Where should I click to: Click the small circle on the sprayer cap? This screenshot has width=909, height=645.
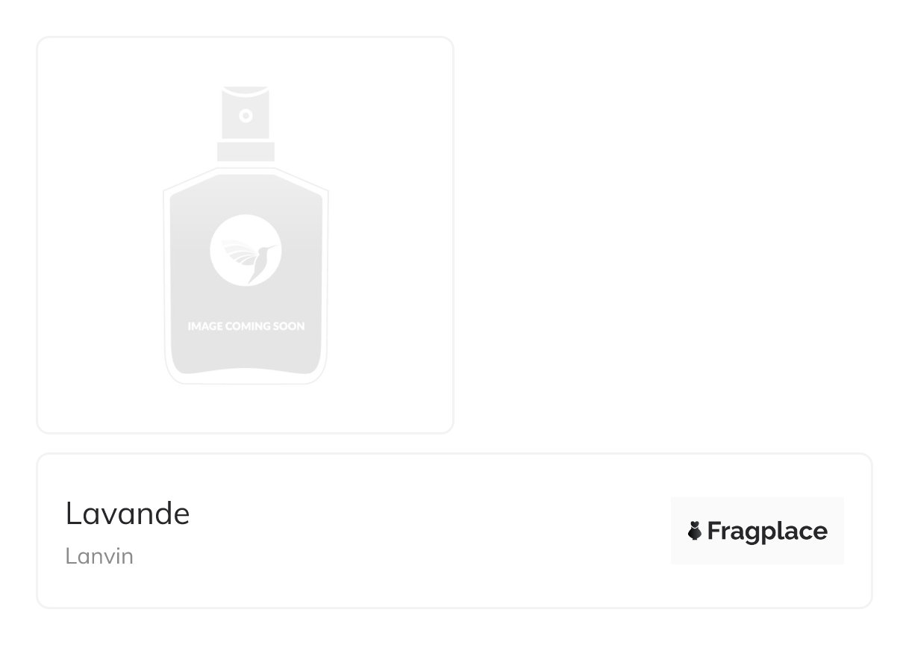[246, 116]
